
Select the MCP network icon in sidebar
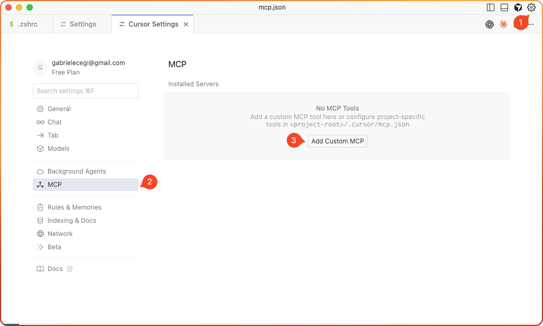coord(40,184)
